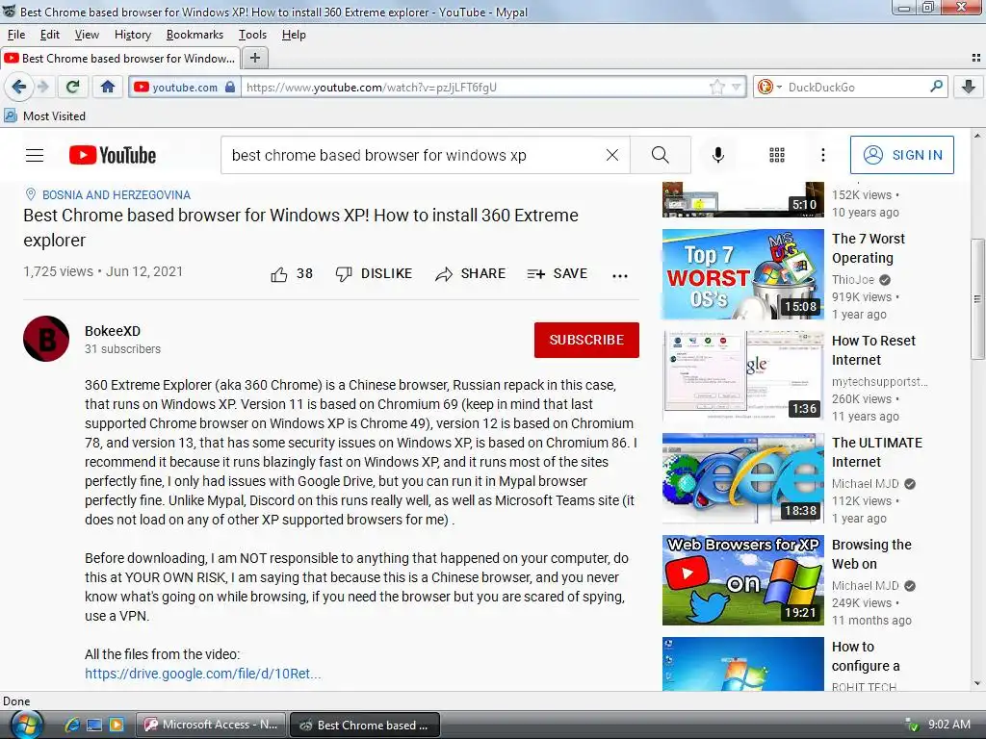The height and width of the screenshot is (739, 986).
Task: Reload the page with the refresh icon
Action: [x=73, y=87]
